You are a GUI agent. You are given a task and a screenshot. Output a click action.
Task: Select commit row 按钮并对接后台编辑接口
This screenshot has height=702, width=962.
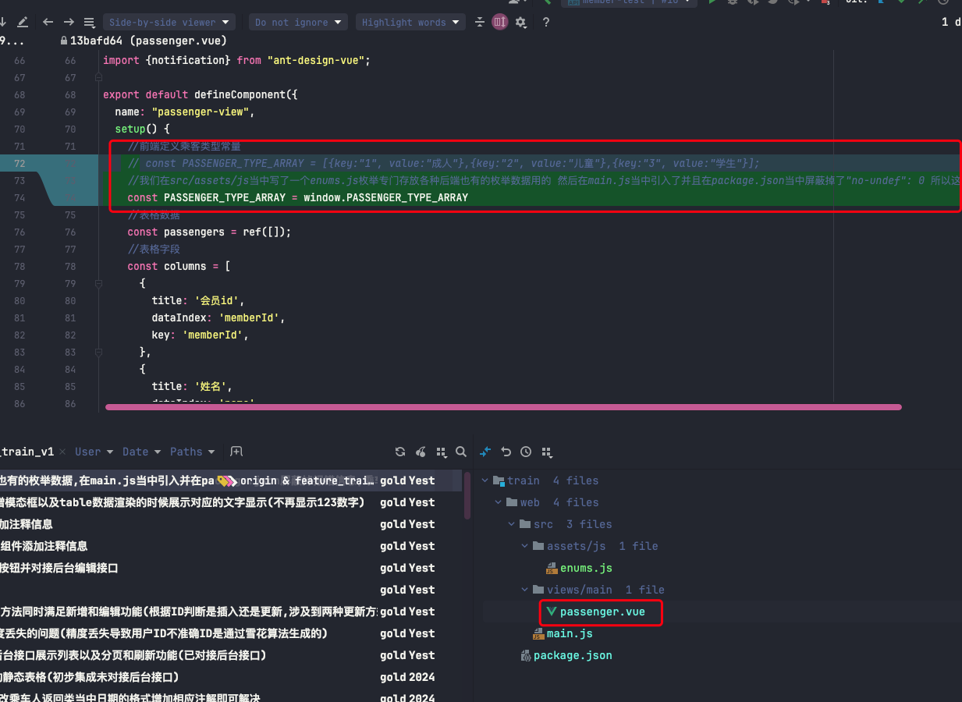pos(230,568)
